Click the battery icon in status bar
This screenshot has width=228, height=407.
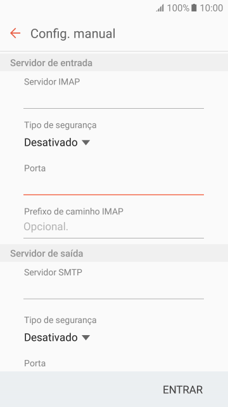[194, 8]
